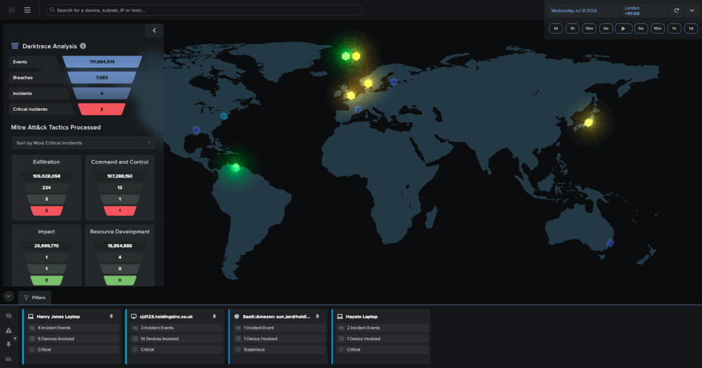The image size is (702, 368).
Task: Pin the cjd123.holdingsinc.co.uk incident card
Action: [214, 317]
